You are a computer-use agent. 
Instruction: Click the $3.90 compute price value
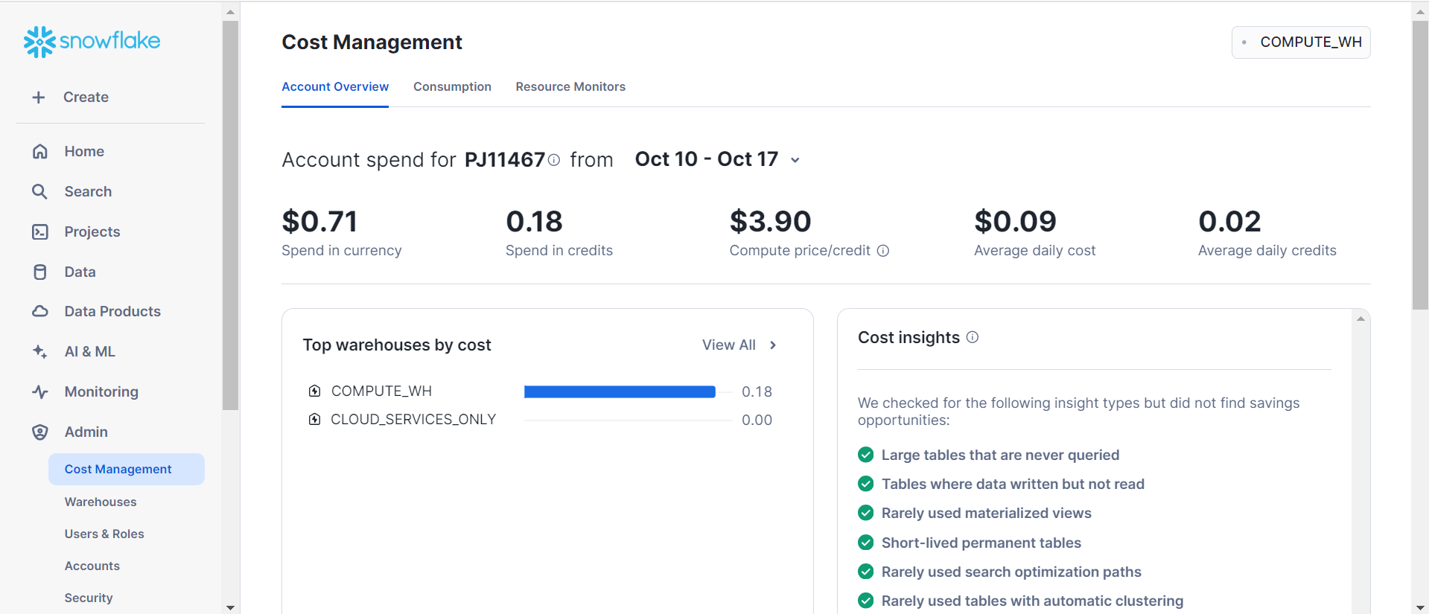770,222
